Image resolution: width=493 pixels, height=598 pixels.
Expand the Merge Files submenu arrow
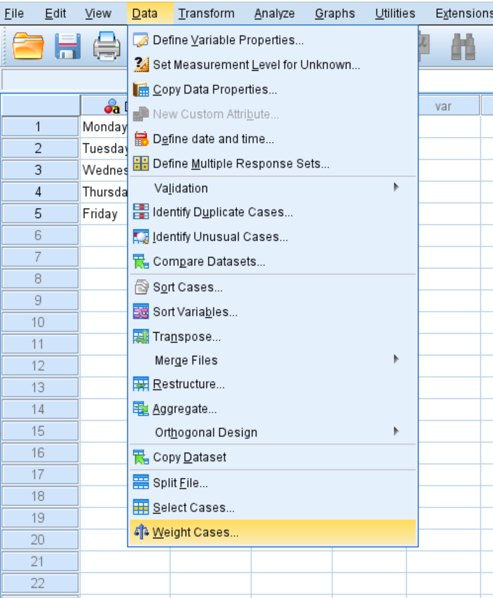coord(396,359)
